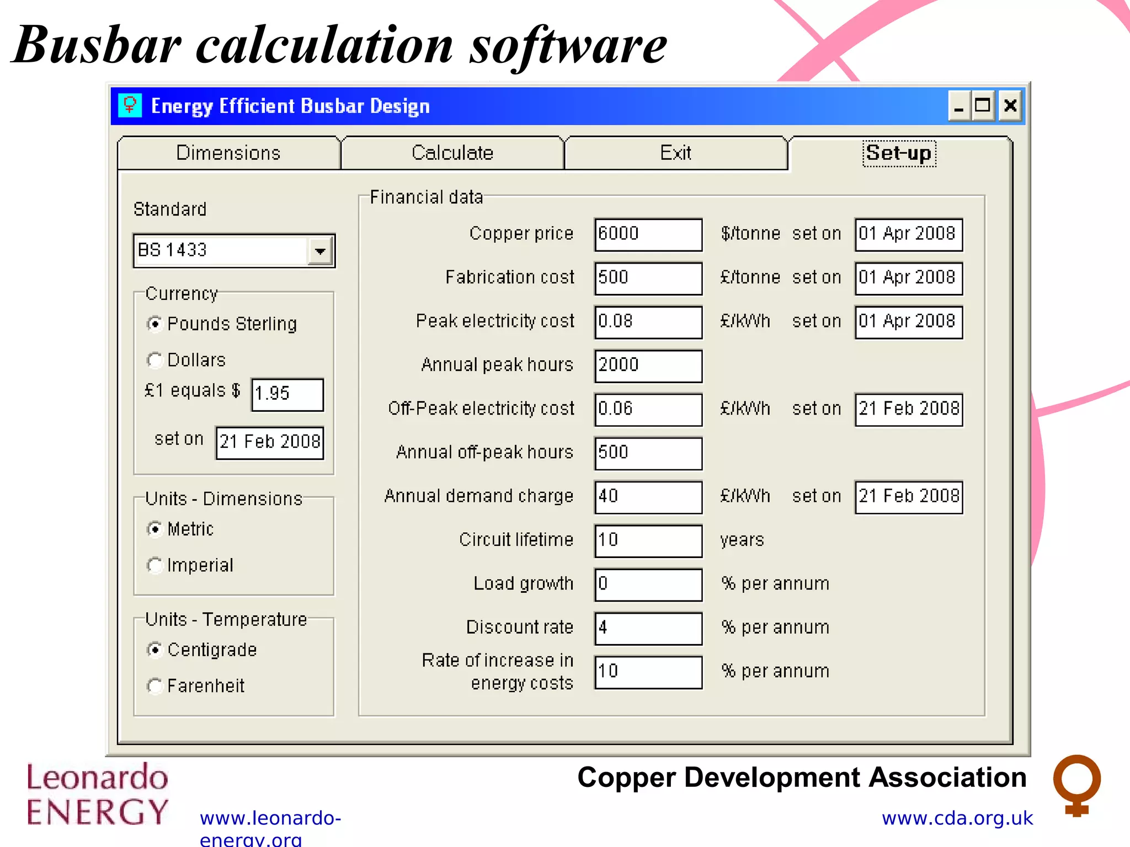Click the exchange rate field showing 1.95

click(287, 394)
